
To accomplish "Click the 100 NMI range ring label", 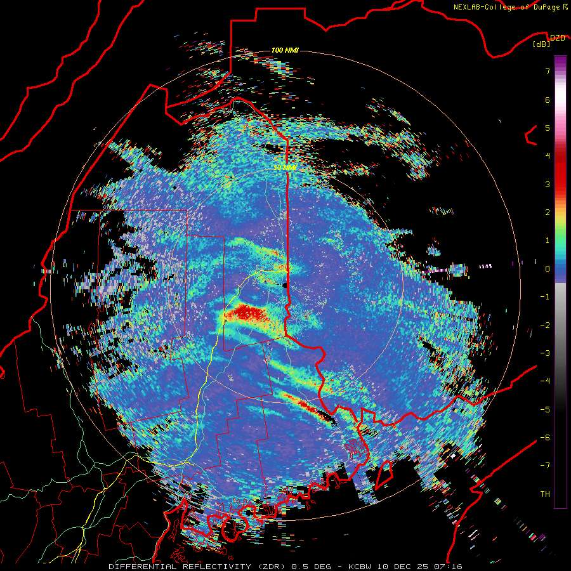I will 285,50.
